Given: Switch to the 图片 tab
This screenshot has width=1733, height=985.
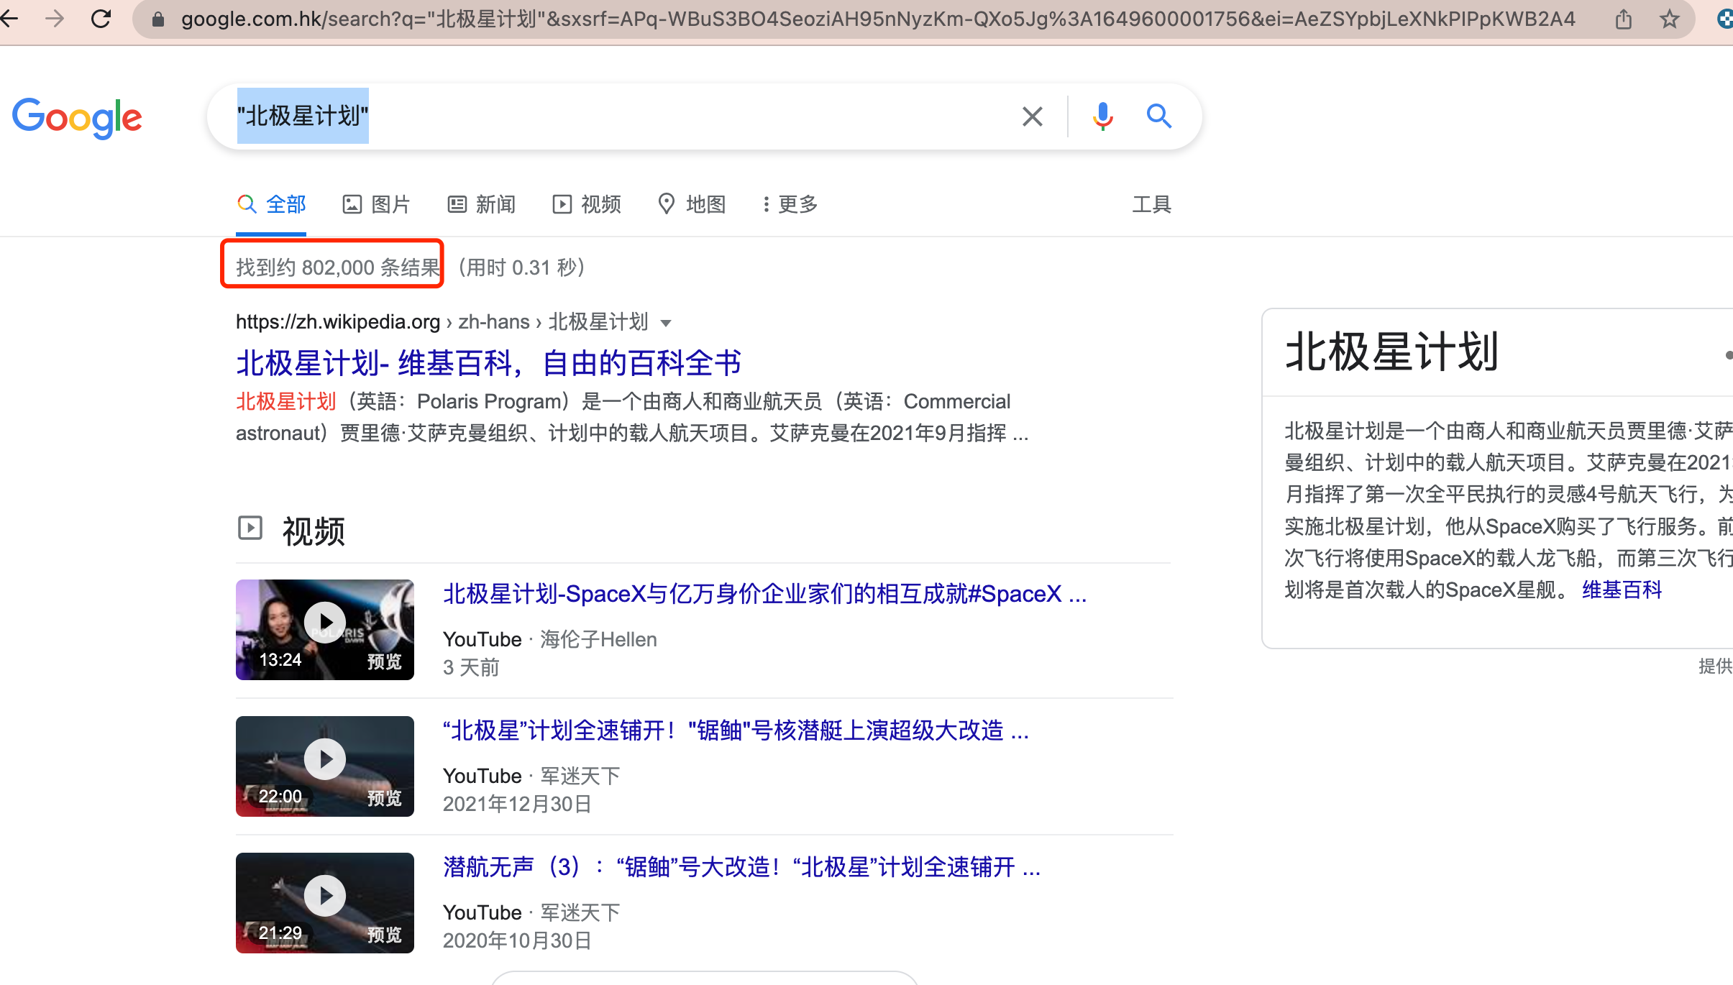Looking at the screenshot, I should point(376,204).
